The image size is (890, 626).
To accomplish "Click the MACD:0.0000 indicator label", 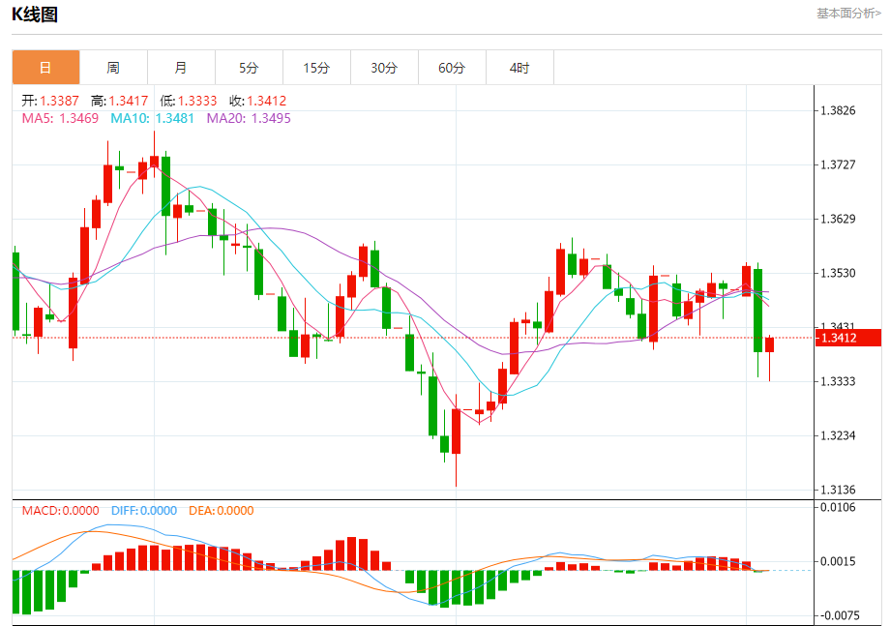I will pos(61,510).
